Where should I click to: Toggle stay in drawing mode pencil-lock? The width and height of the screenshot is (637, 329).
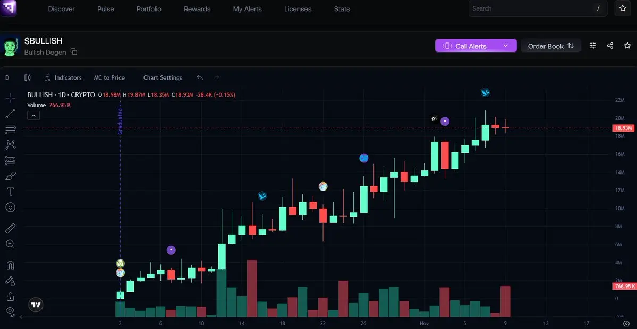11,281
